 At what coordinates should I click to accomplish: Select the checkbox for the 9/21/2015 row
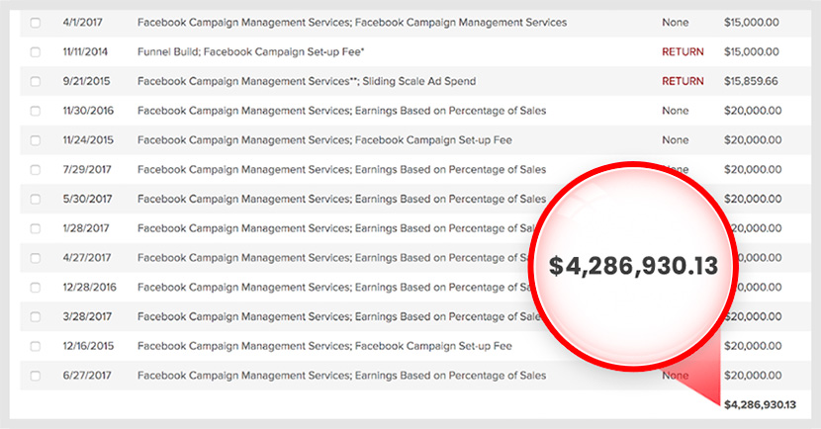pos(36,81)
